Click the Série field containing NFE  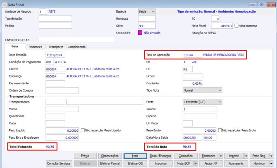147,26
